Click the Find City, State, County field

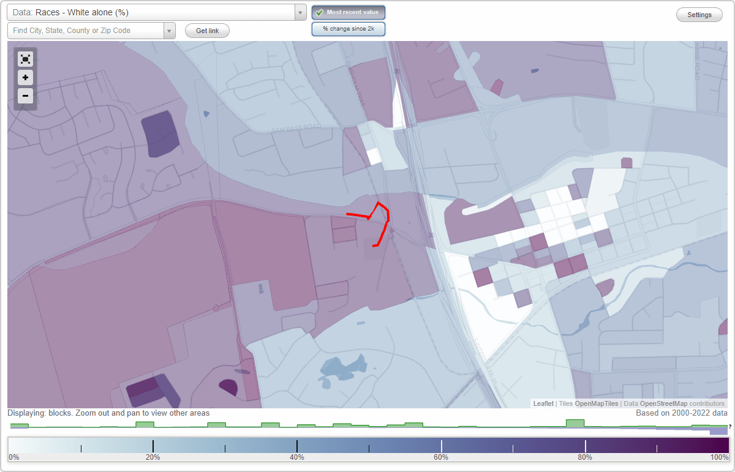[x=86, y=31]
